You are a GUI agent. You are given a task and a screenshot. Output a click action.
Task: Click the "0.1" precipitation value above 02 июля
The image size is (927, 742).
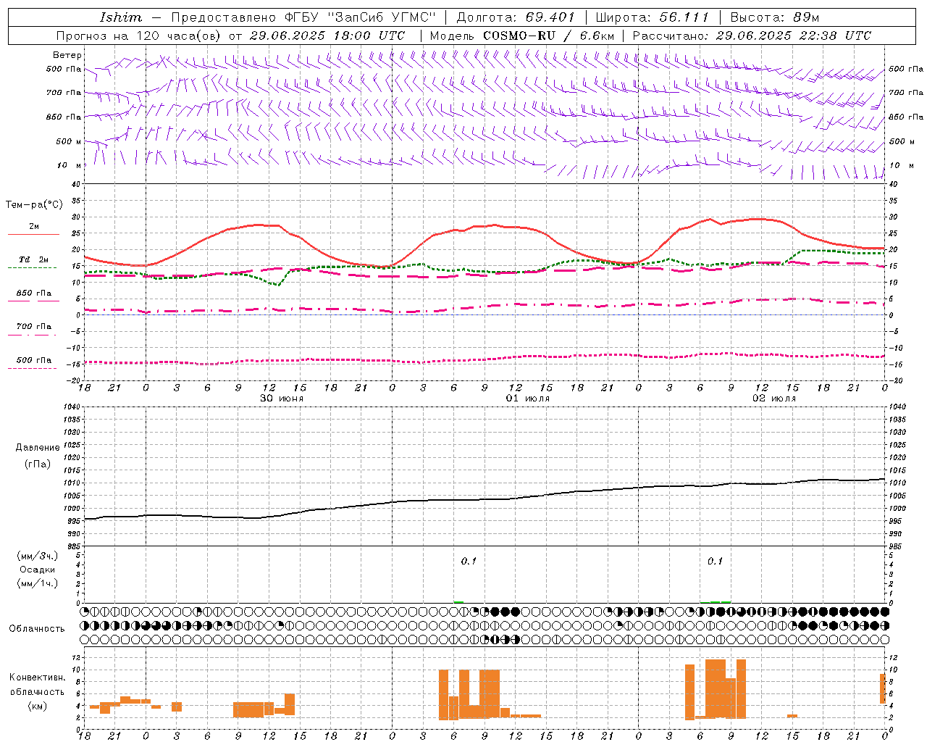click(x=715, y=561)
